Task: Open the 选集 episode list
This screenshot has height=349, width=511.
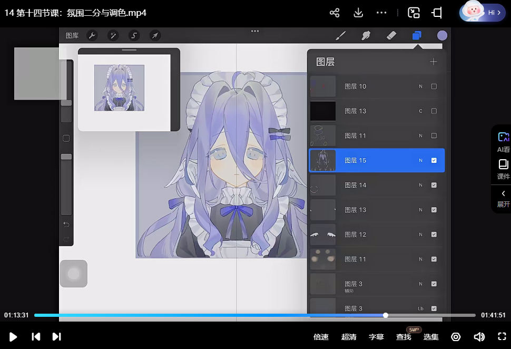Action: pos(431,337)
